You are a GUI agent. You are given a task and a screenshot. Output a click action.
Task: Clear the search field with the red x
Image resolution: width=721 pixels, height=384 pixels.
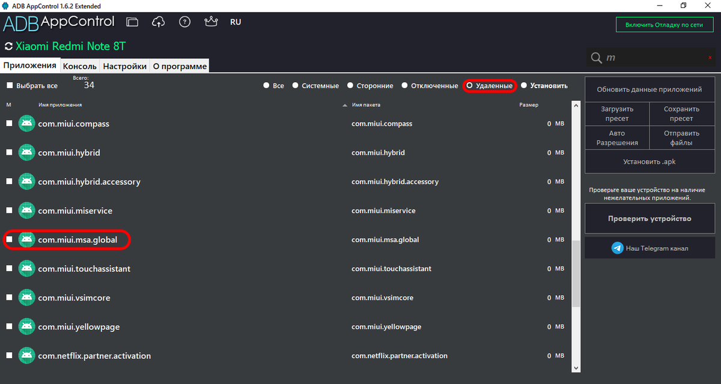pos(710,58)
